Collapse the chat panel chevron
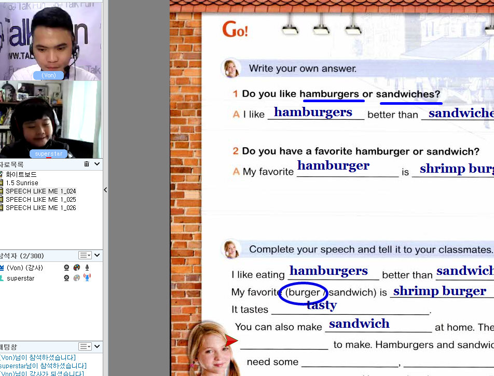 click(97, 346)
